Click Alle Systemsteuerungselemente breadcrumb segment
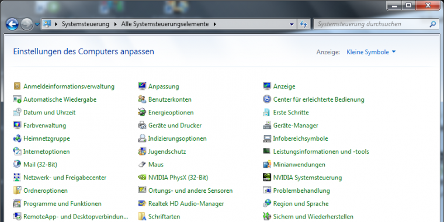The width and height of the screenshot is (444, 222). (x=165, y=24)
